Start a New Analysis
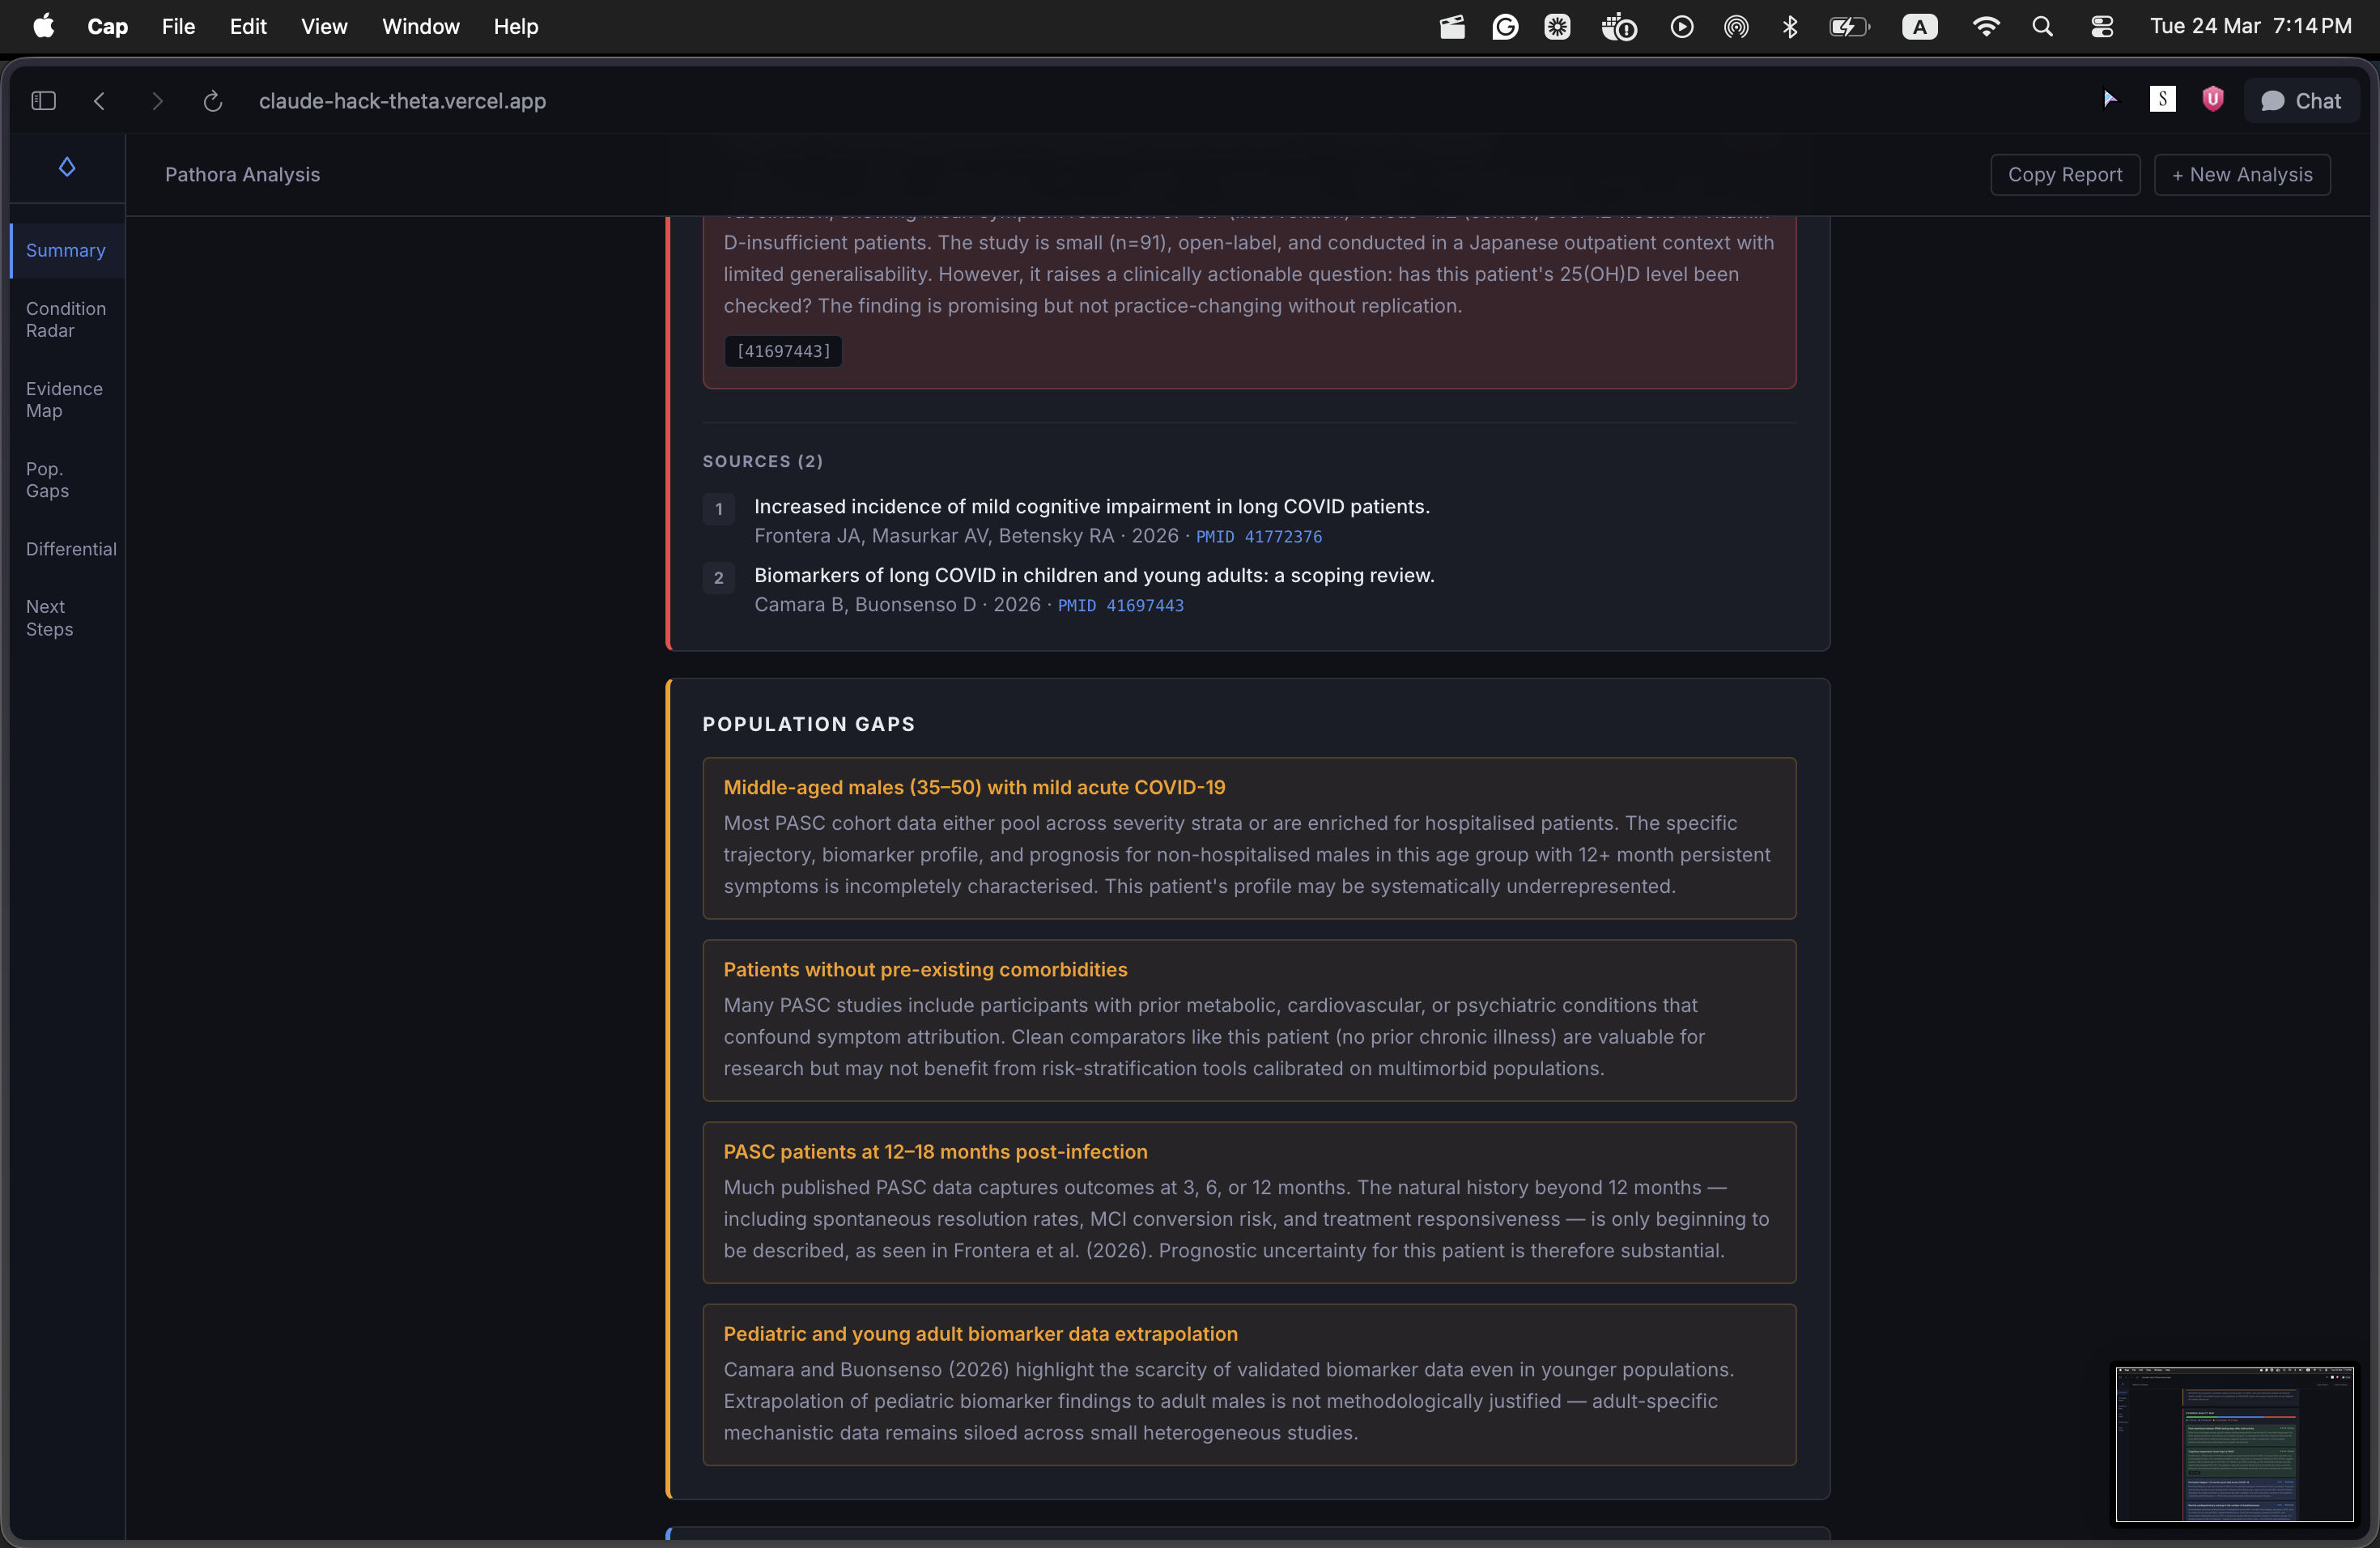 click(x=2241, y=175)
